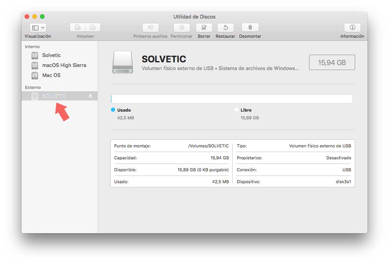Click the white Libre legend dot
Screen dimensions: 389x264
236,110
